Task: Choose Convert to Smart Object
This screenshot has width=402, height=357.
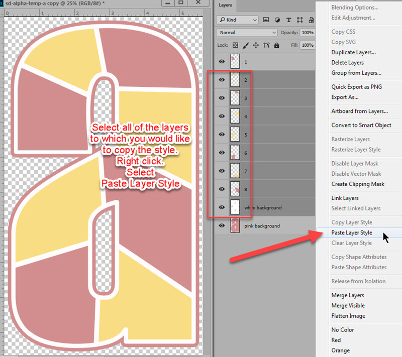Action: coord(361,125)
